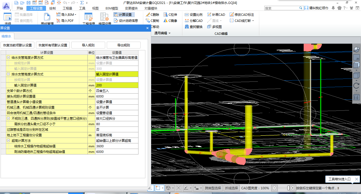Toggle the crossed-lines snap button in status bar
The image size is (361, 194).
coord(178,188)
